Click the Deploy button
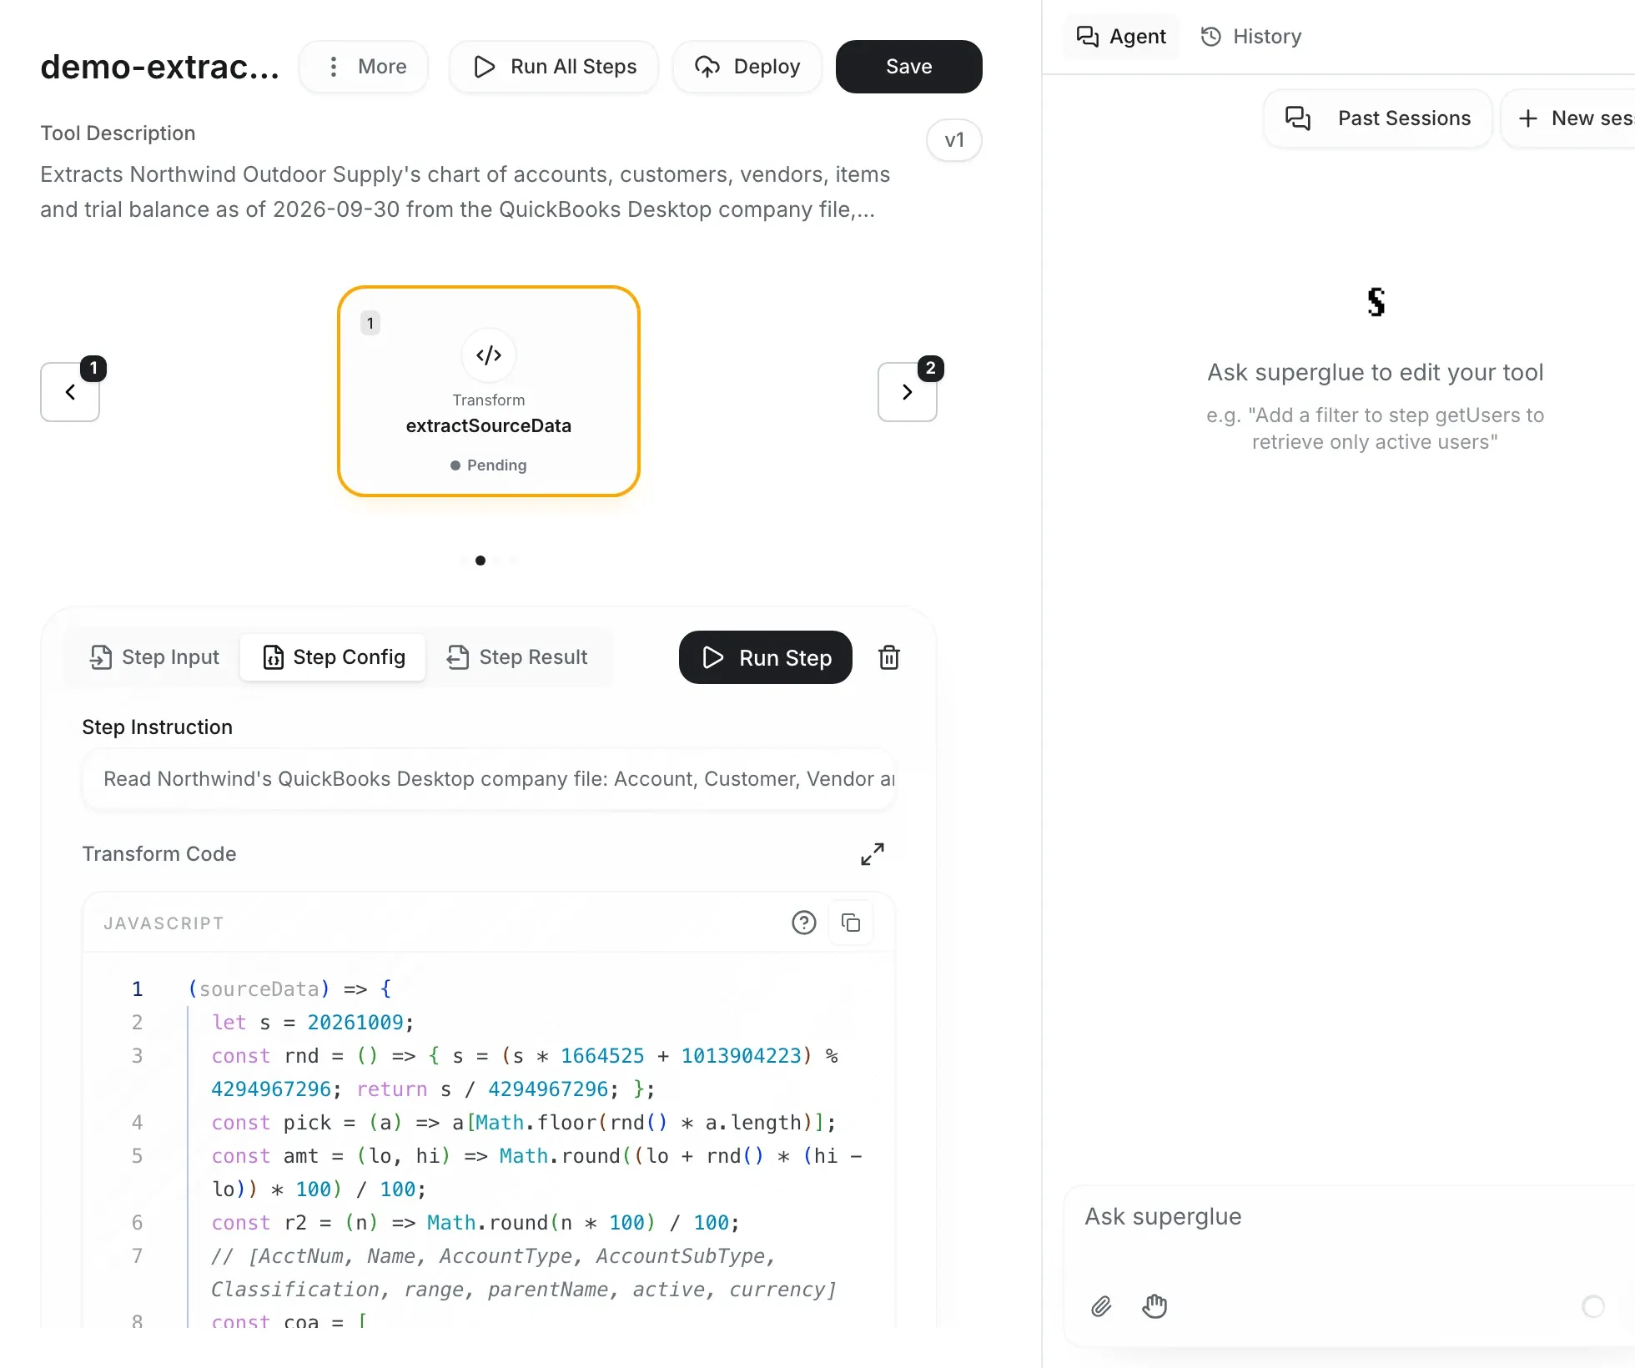The width and height of the screenshot is (1635, 1368). tap(747, 67)
